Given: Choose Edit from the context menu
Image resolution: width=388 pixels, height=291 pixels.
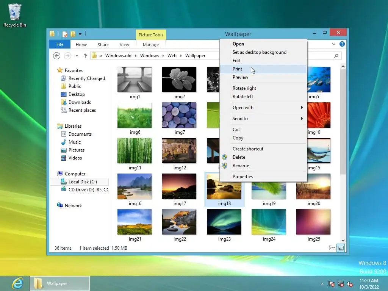Looking at the screenshot, I should click(x=263, y=60).
